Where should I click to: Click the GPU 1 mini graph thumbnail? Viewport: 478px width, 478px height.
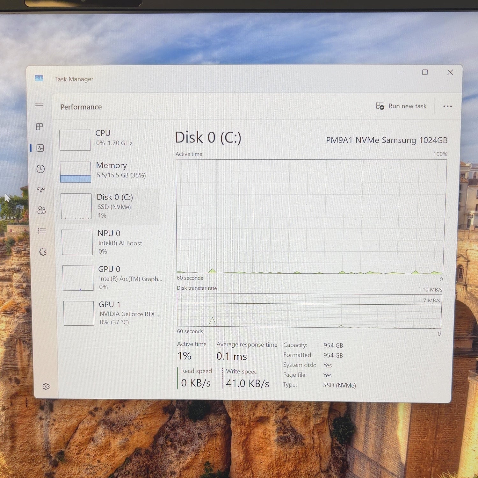click(79, 313)
